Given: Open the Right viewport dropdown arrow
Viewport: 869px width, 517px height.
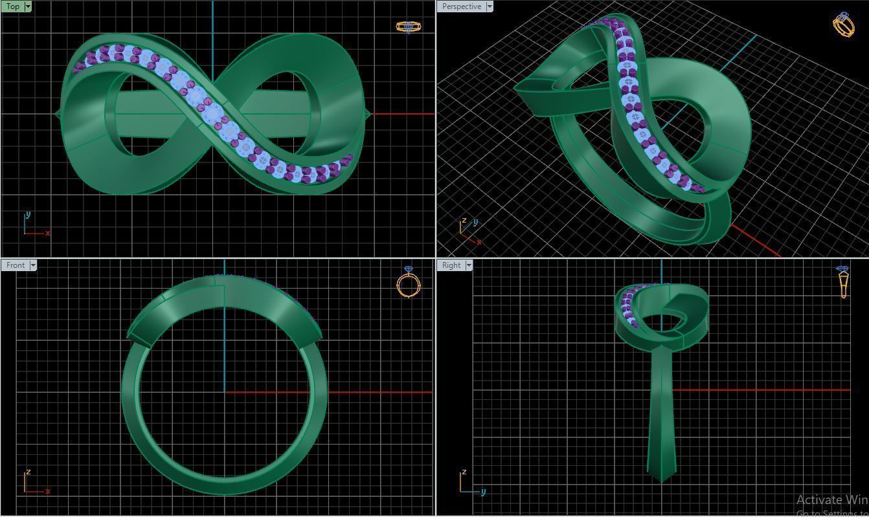Looking at the screenshot, I should click(x=469, y=265).
